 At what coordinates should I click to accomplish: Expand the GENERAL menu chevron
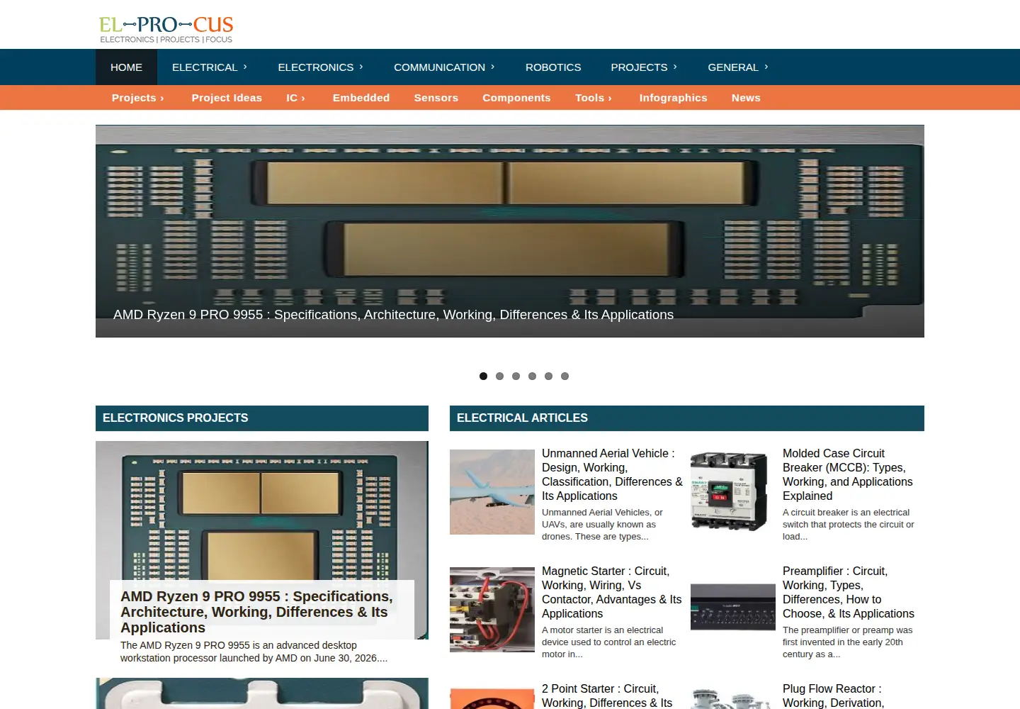pyautogui.click(x=766, y=67)
